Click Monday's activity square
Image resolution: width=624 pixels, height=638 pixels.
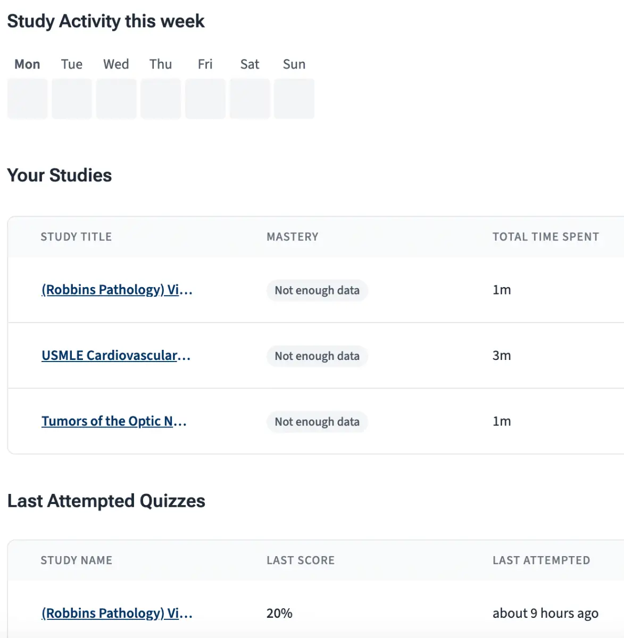point(27,99)
